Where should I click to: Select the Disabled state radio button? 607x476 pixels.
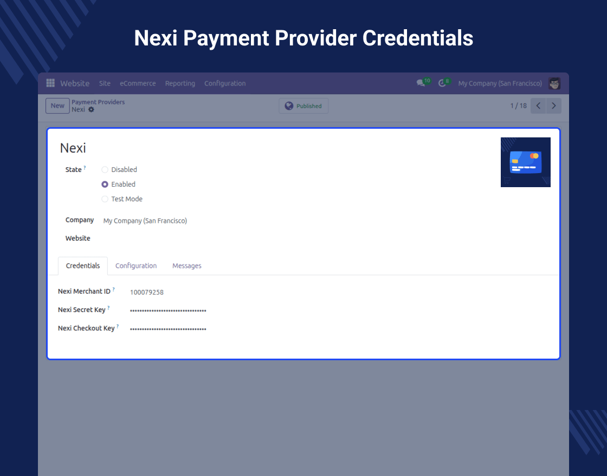coord(105,170)
